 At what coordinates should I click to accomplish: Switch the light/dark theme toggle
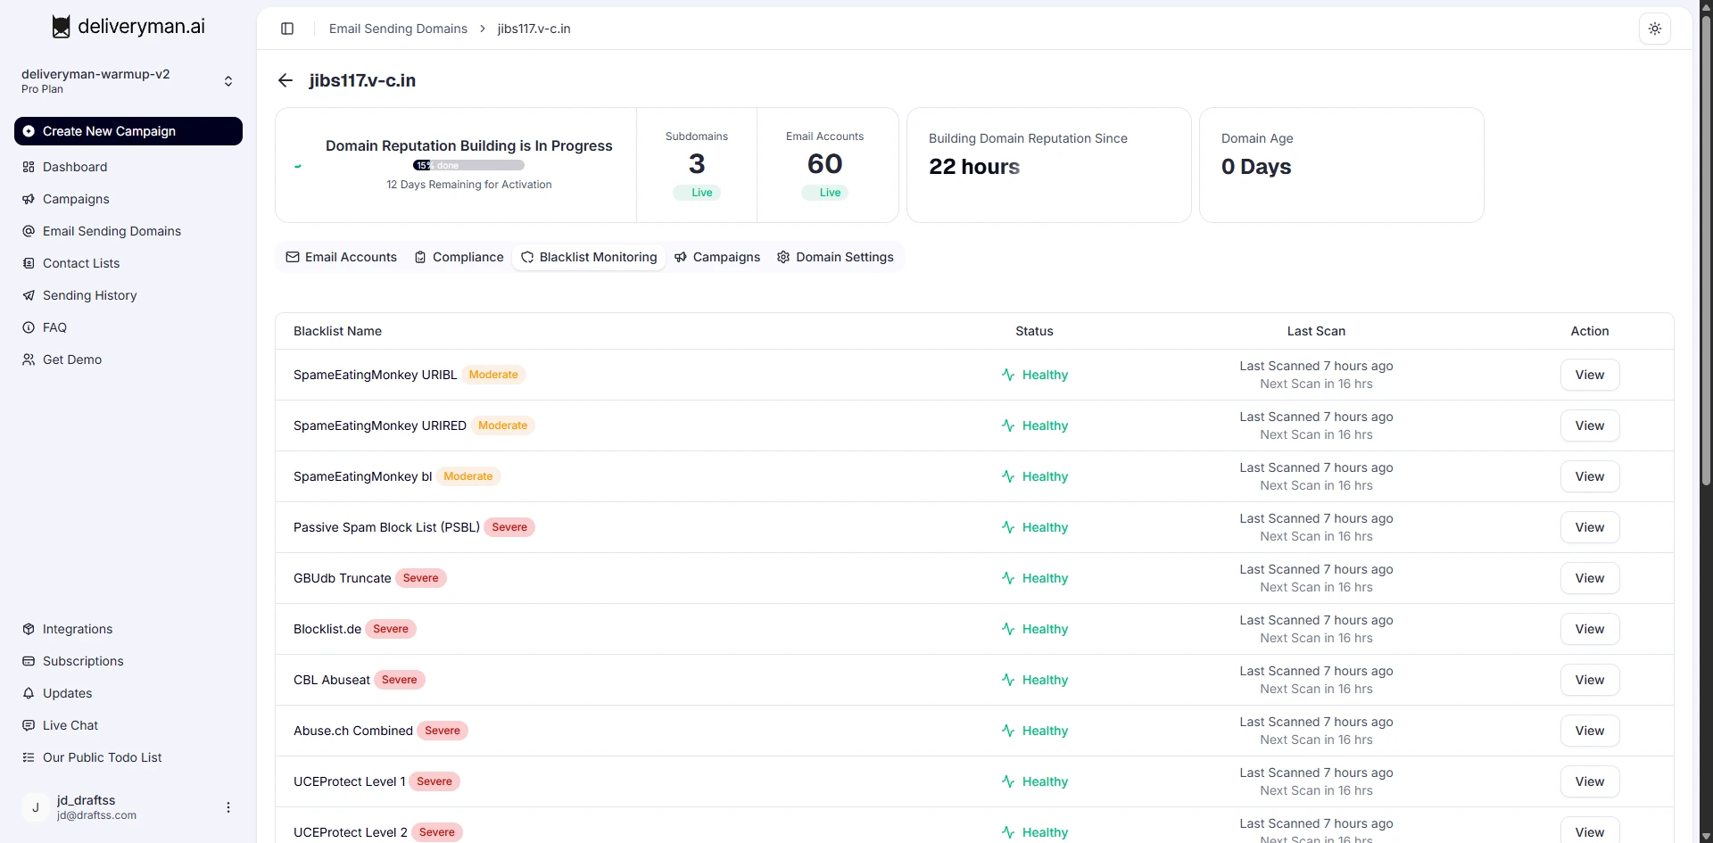pyautogui.click(x=1654, y=29)
